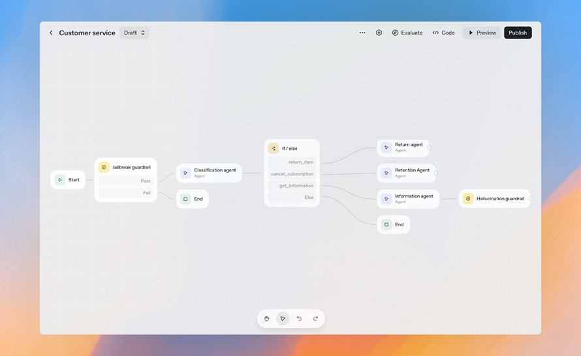Click the If / else branch icon
The height and width of the screenshot is (356, 581).
274,149
